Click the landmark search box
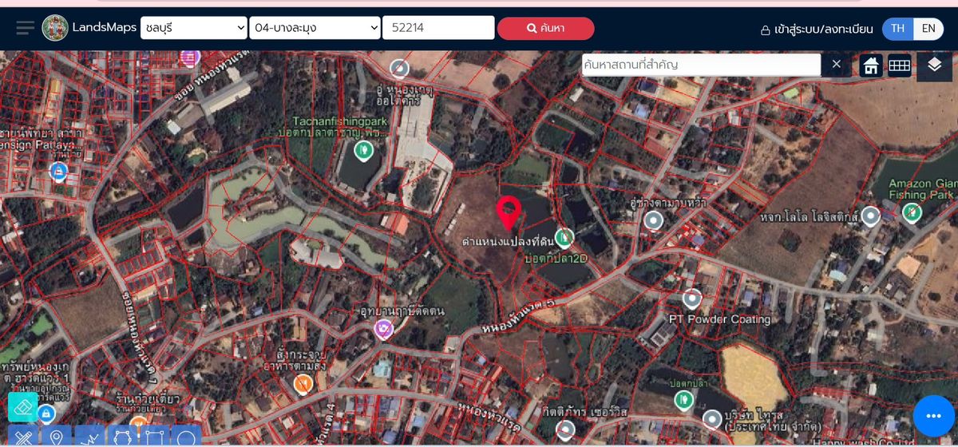 pyautogui.click(x=700, y=65)
